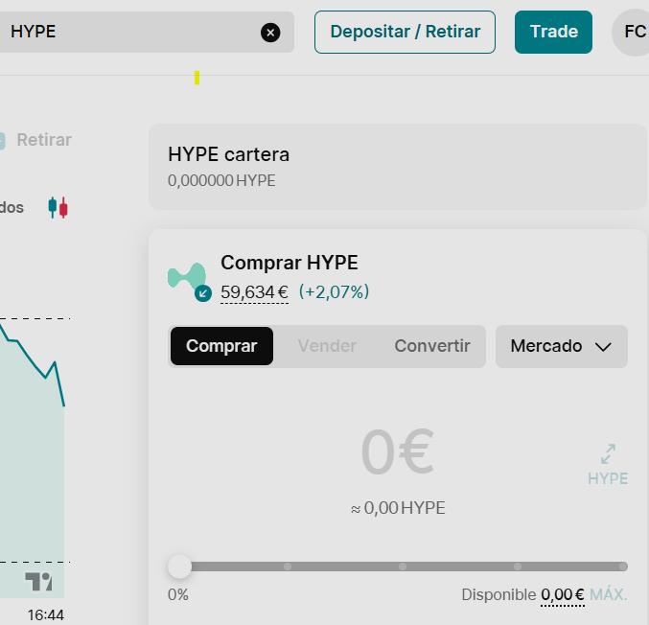649x625 pixels.
Task: Open the HYPE cartera card
Action: click(397, 167)
